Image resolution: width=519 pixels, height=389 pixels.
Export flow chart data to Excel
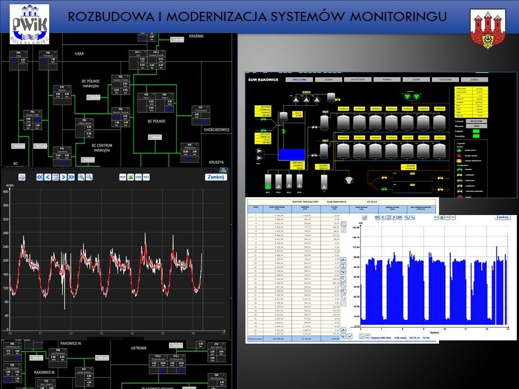[x=130, y=177]
